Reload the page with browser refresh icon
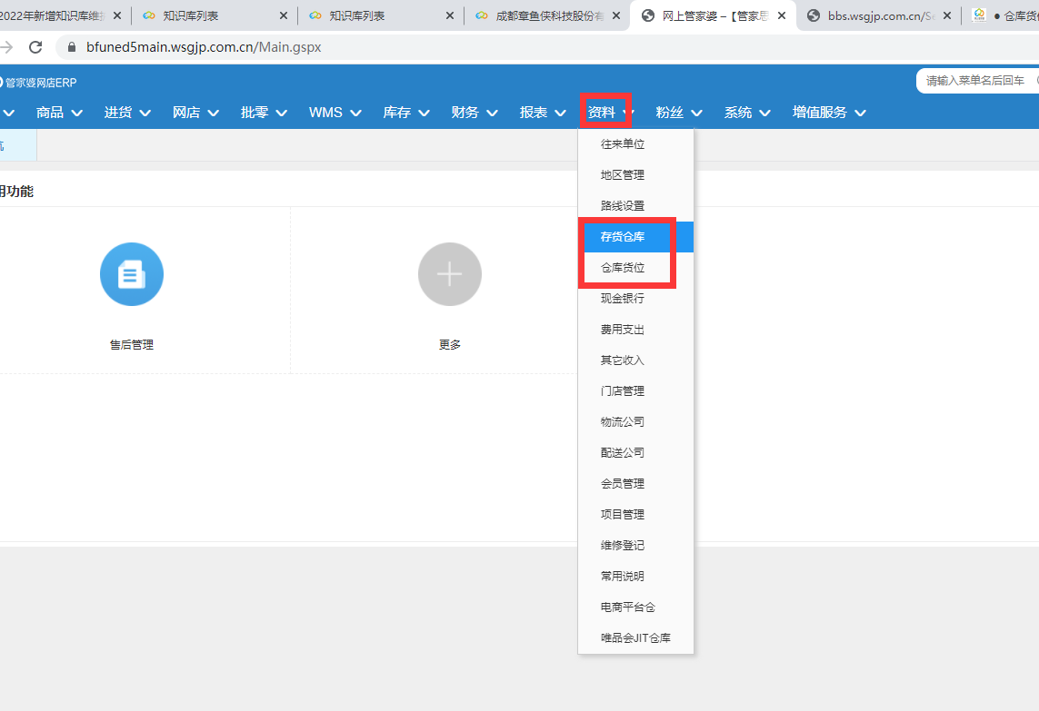The height and width of the screenshot is (711, 1039). click(x=35, y=47)
